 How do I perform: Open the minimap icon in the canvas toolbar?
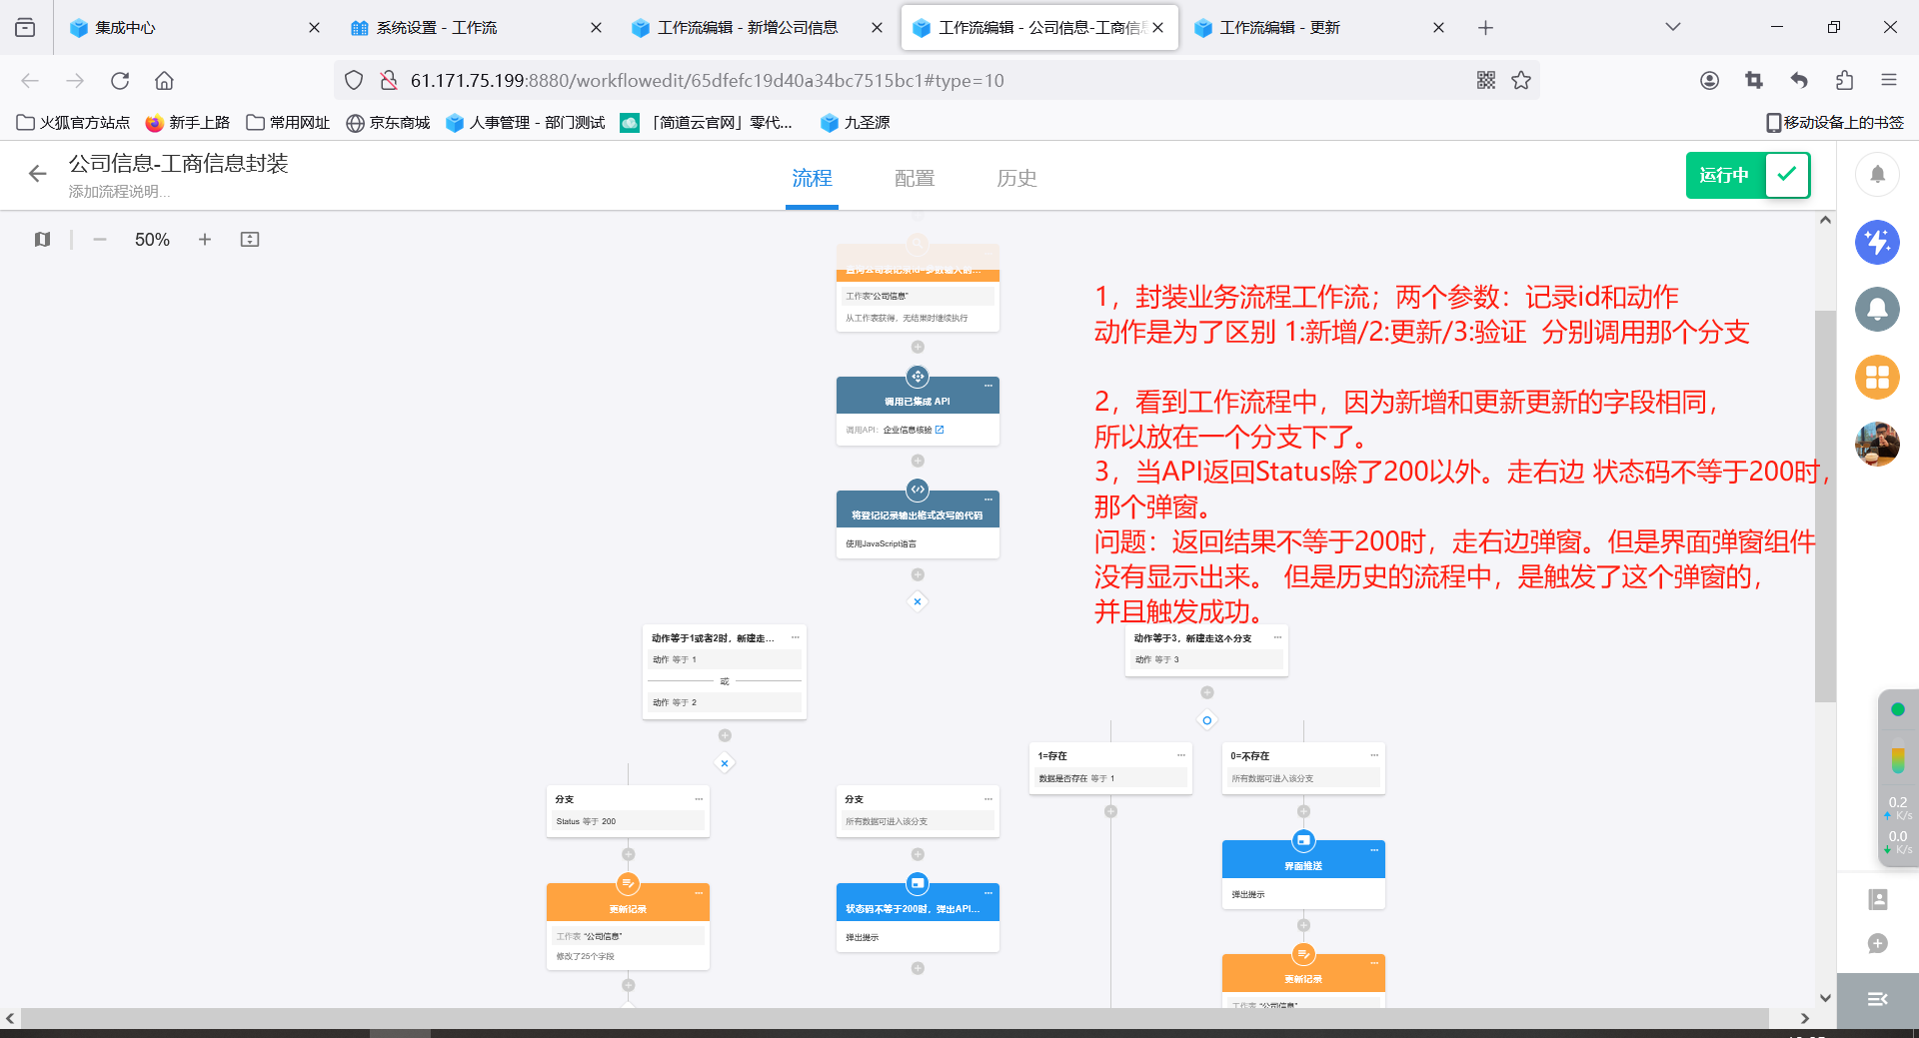coord(41,240)
